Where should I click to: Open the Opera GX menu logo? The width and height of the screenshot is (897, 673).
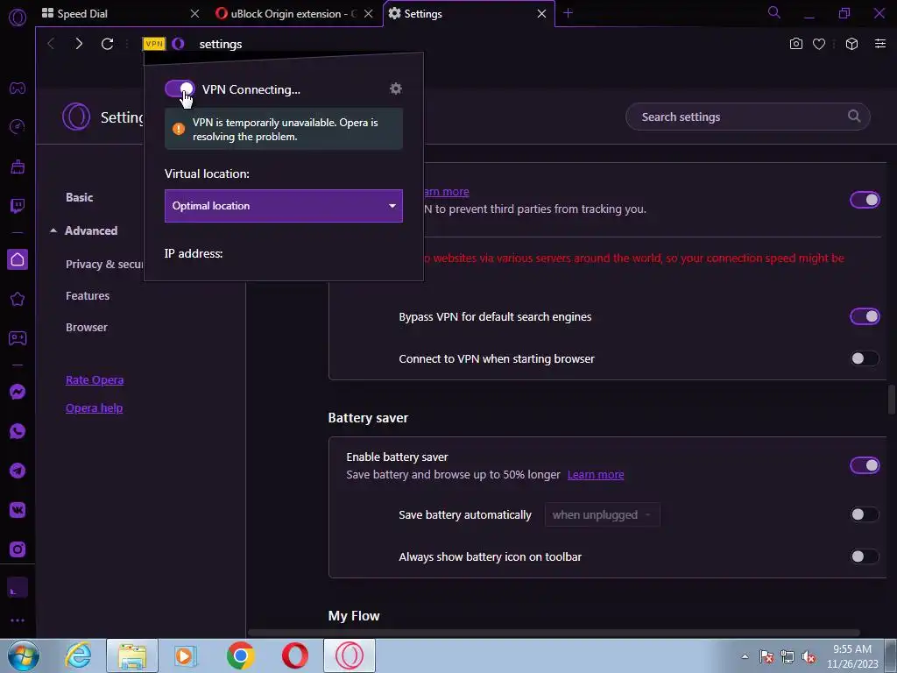click(18, 18)
